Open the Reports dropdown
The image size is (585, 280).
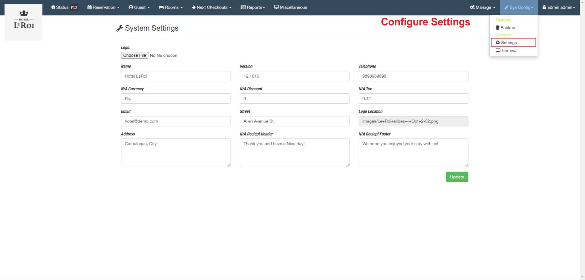(x=253, y=7)
